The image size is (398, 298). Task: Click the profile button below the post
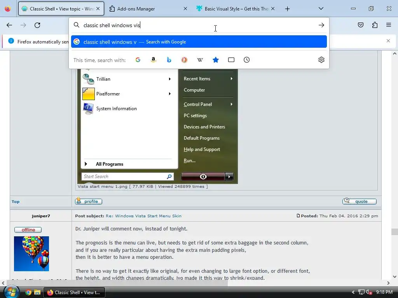tap(89, 201)
